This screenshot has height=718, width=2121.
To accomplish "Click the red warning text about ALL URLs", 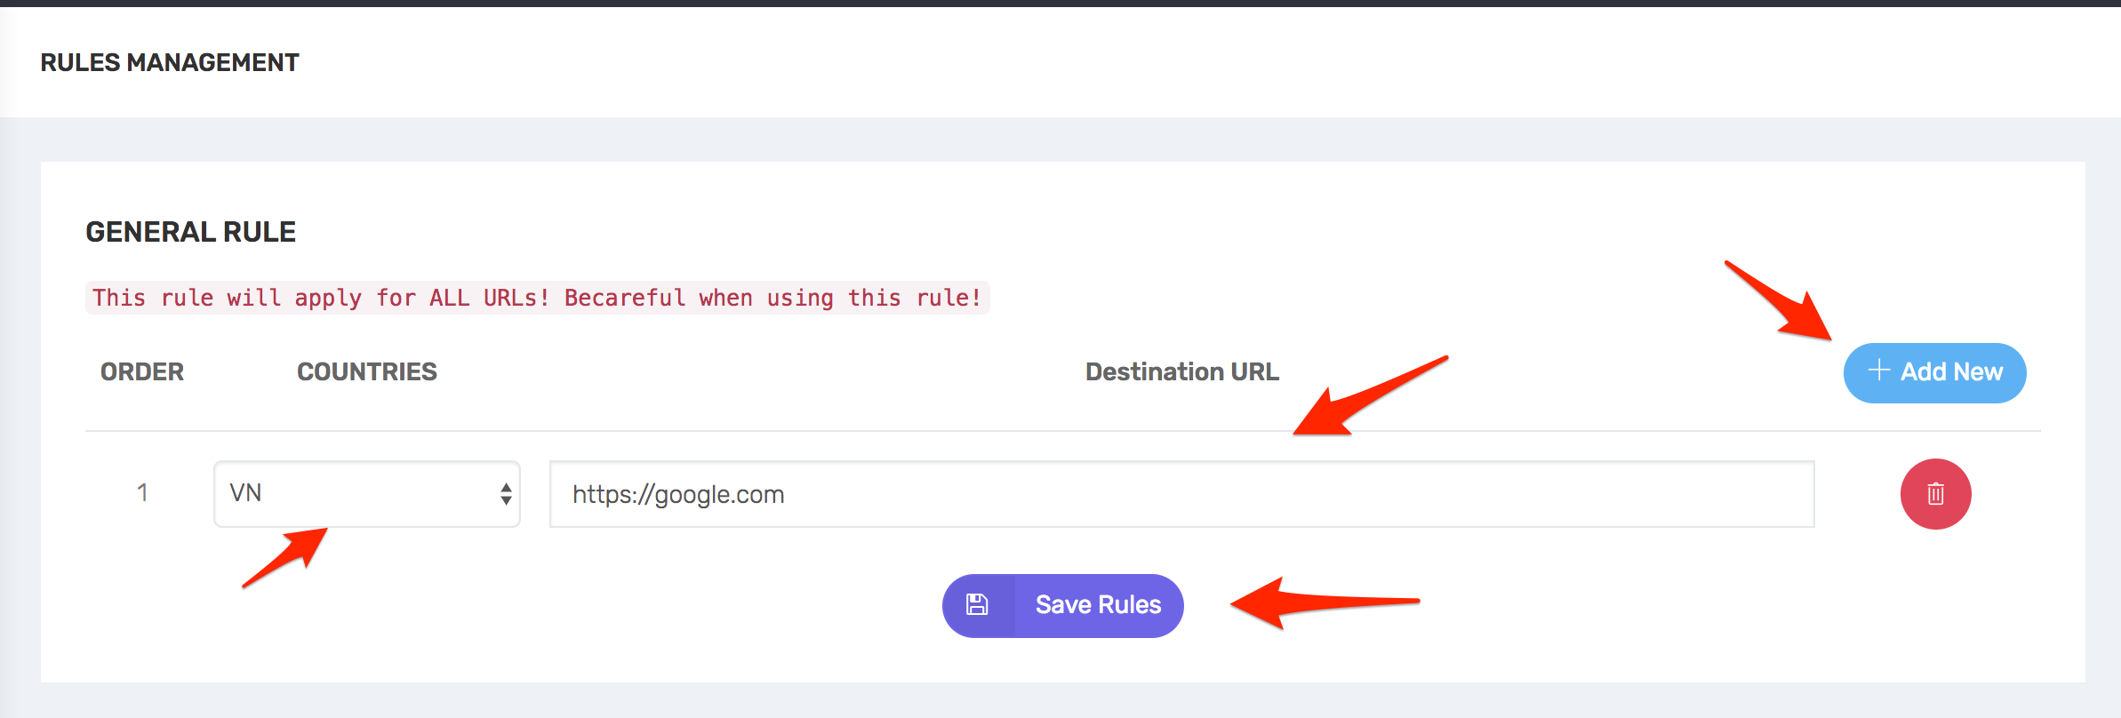I will click(x=537, y=298).
